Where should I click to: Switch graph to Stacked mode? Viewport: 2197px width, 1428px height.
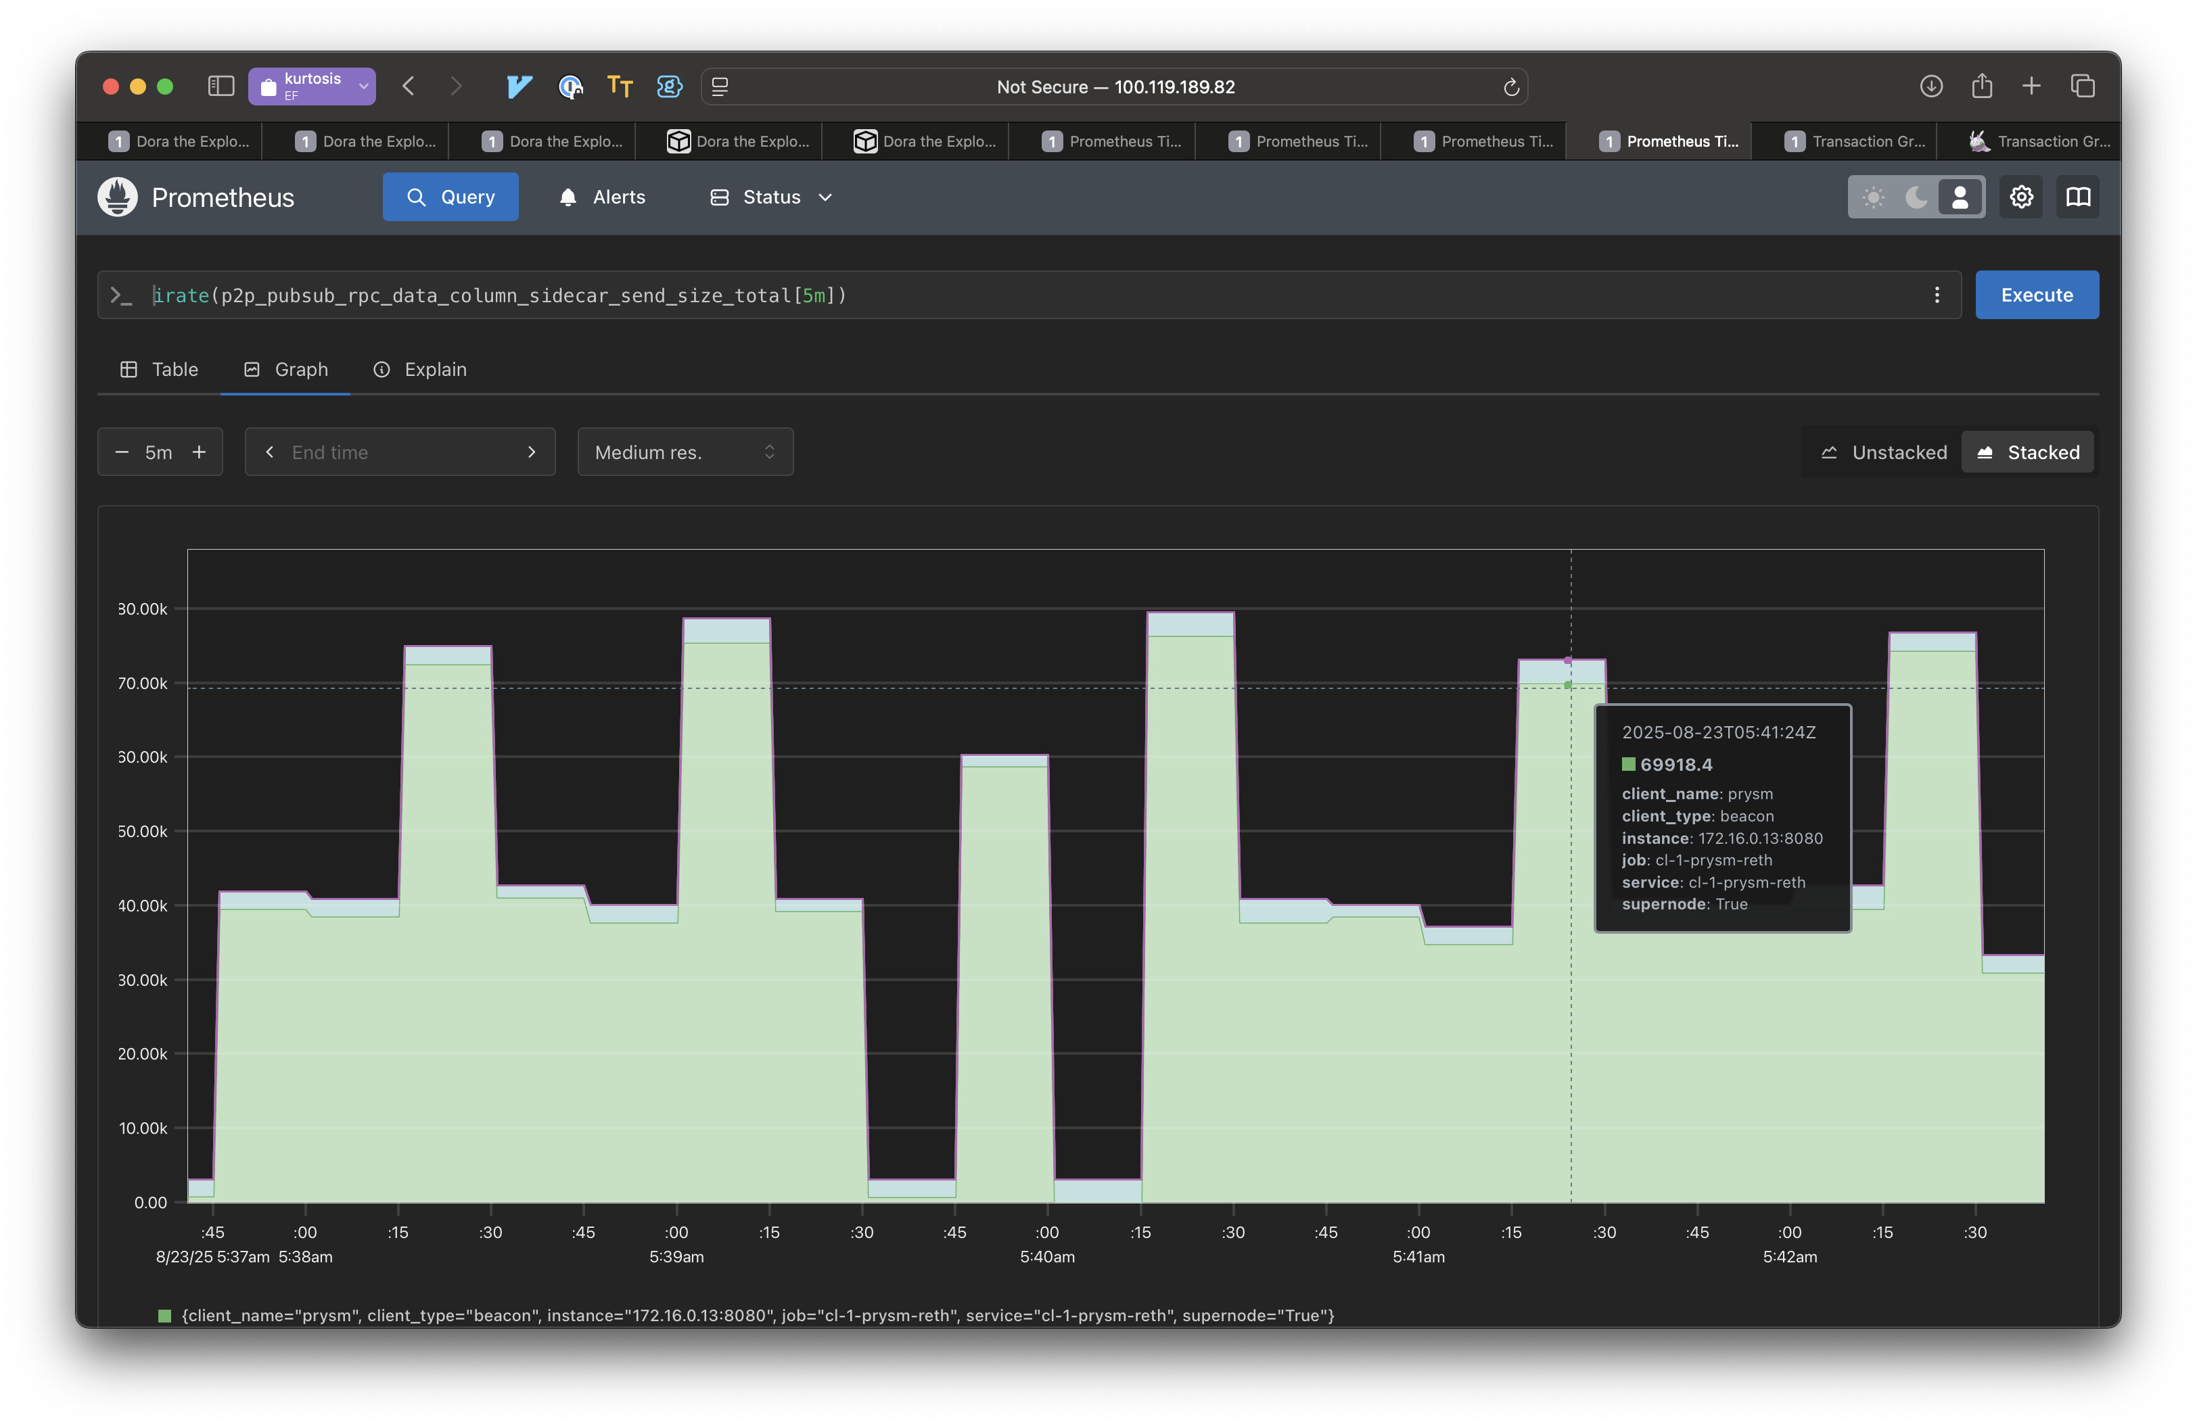tap(2027, 452)
